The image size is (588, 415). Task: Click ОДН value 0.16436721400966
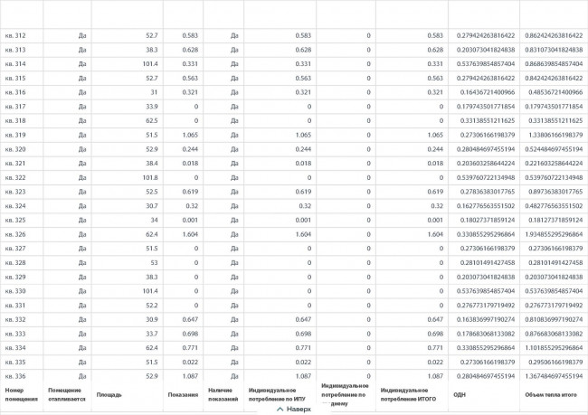coord(488,92)
